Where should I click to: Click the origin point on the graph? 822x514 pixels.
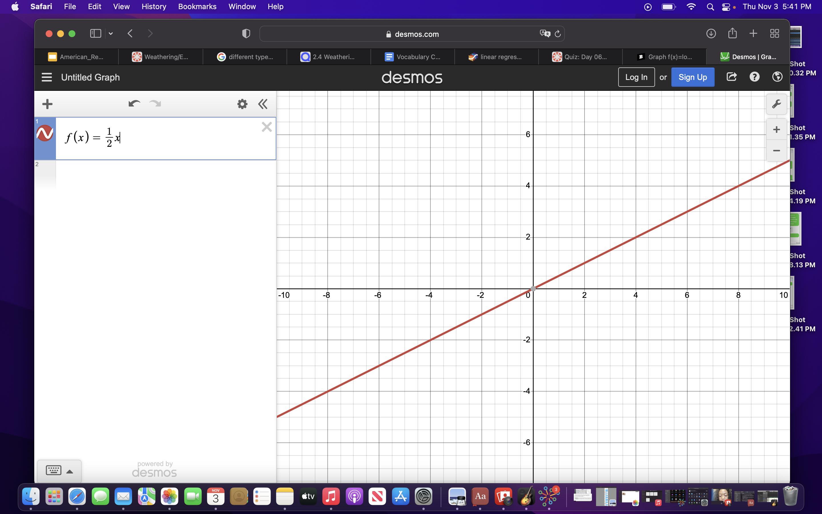tap(533, 289)
